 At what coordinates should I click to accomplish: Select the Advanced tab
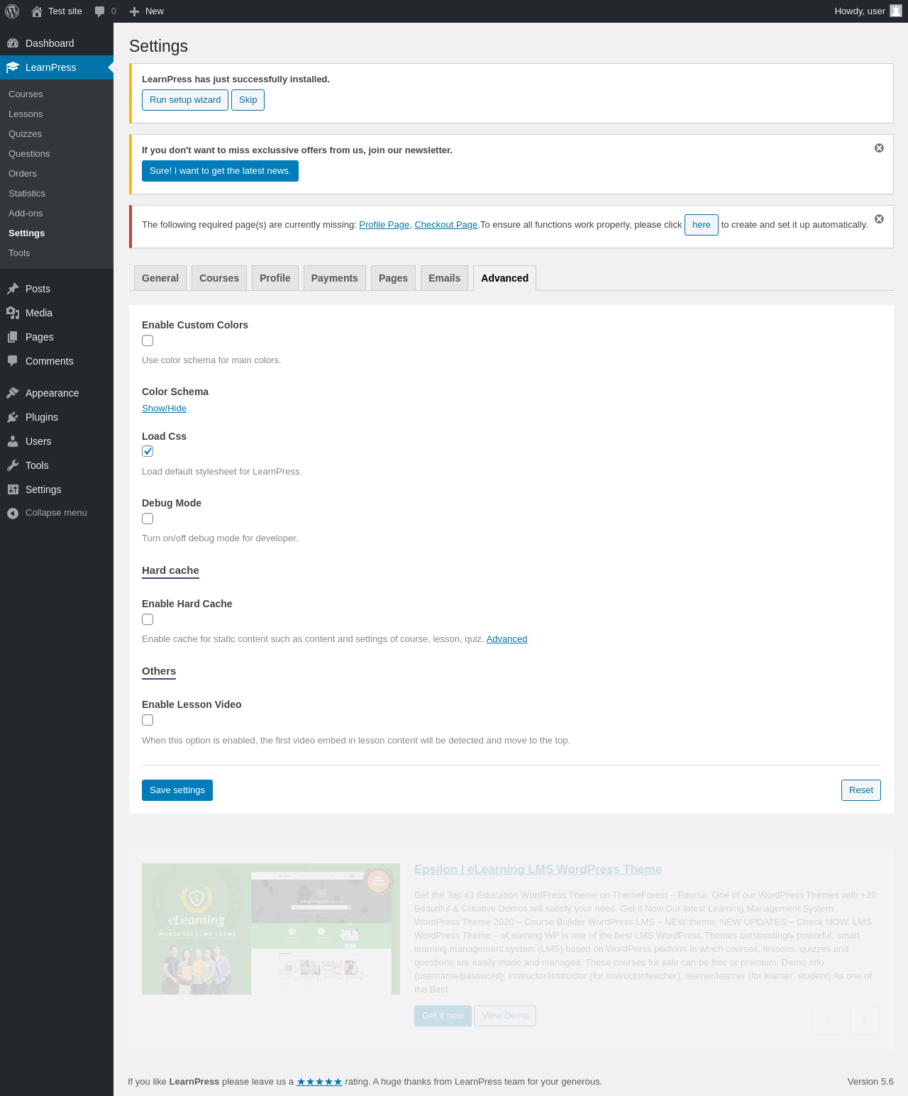click(x=505, y=278)
